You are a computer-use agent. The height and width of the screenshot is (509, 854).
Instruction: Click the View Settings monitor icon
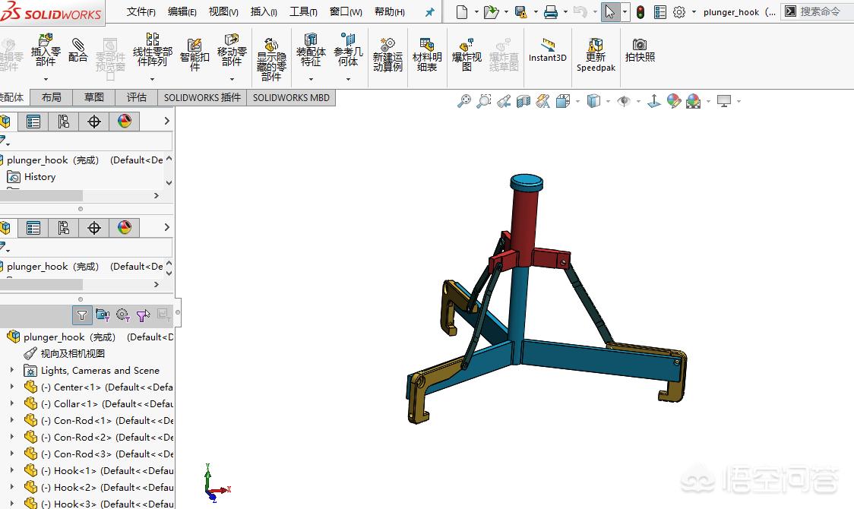(x=724, y=101)
